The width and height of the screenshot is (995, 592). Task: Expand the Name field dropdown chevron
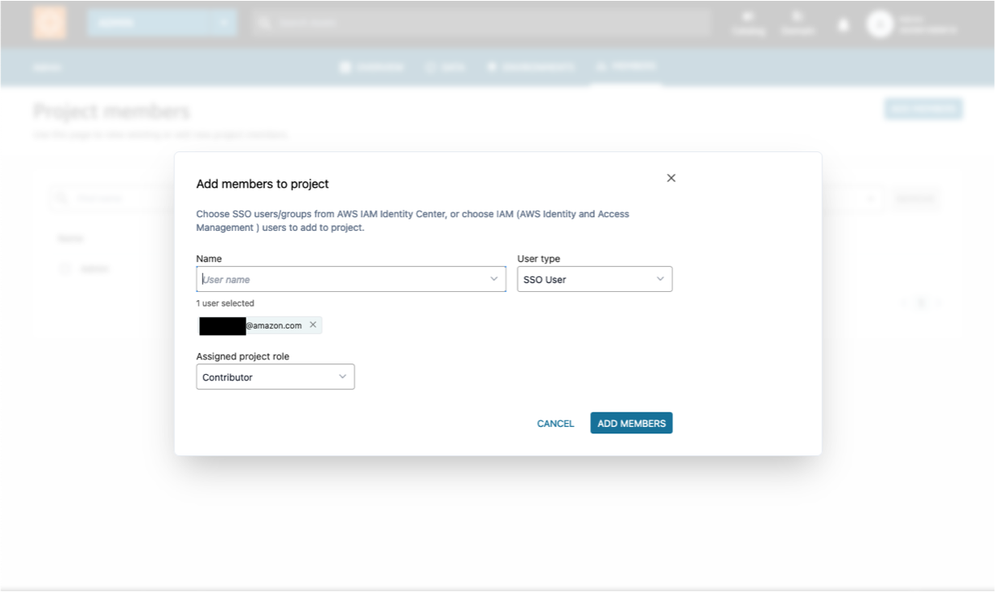493,279
